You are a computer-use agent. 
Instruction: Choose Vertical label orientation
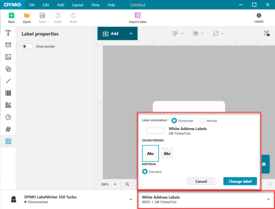pos(202,121)
